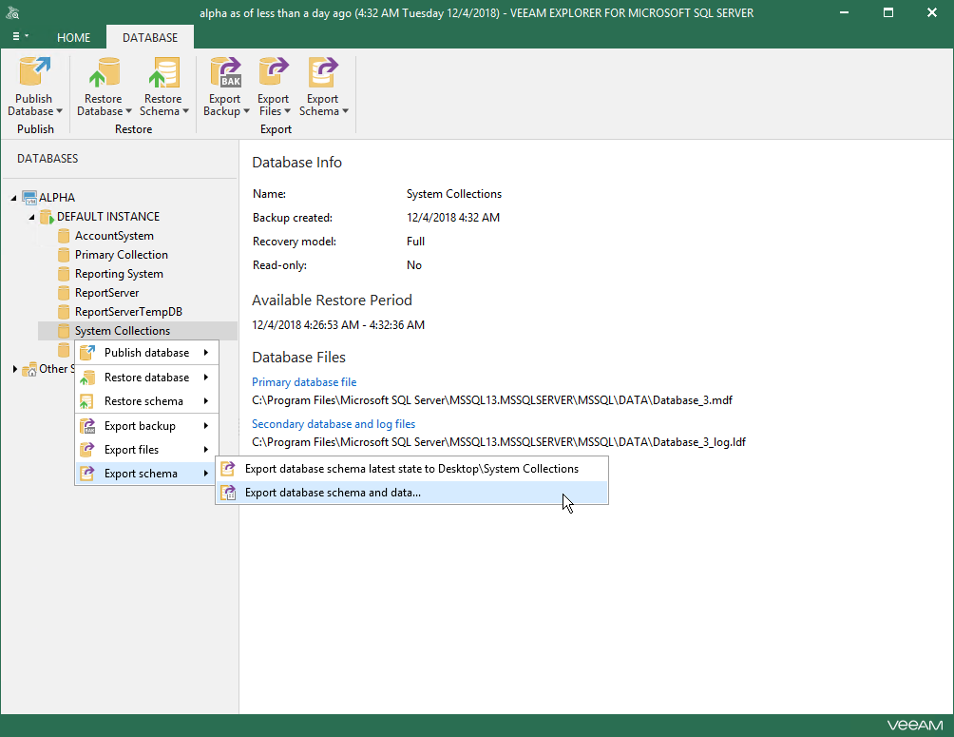The image size is (954, 737).
Task: Open Secondary database and log files link
Action: [x=334, y=424]
